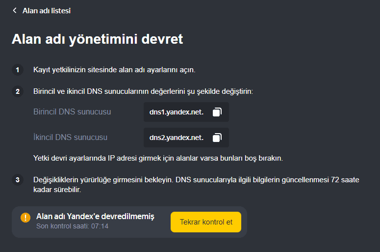Click the Alan adı yönetimini devret heading

click(x=98, y=39)
